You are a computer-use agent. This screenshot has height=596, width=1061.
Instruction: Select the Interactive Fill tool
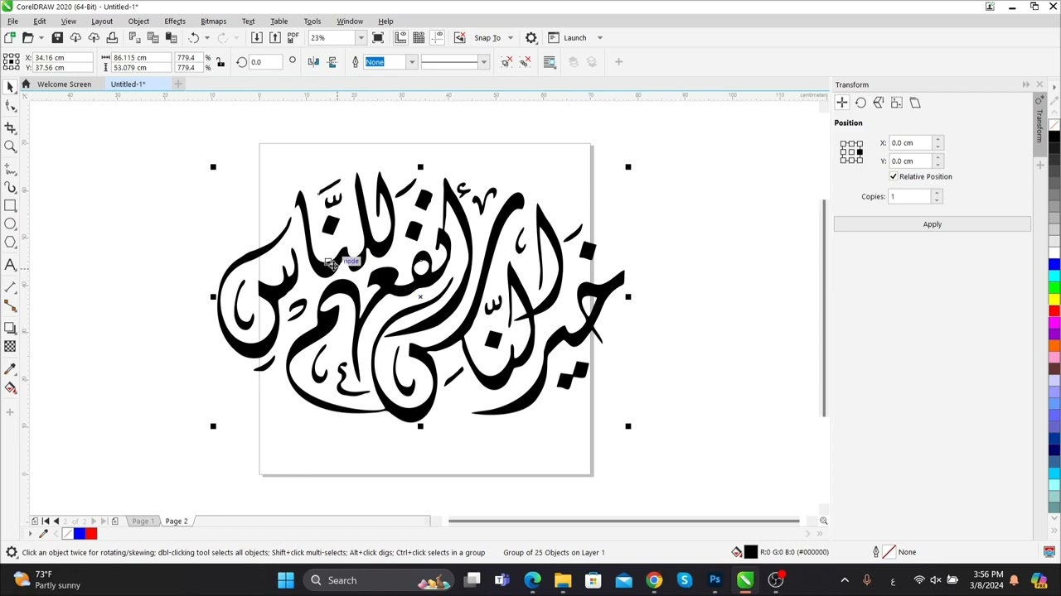[x=10, y=387]
